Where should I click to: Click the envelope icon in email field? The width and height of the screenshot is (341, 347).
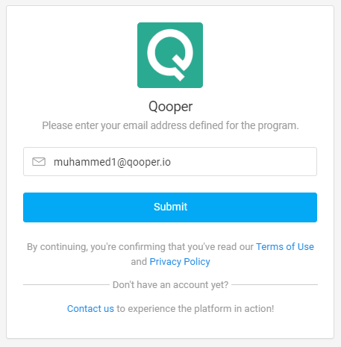pos(39,162)
